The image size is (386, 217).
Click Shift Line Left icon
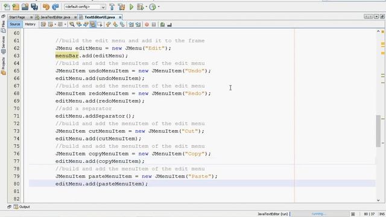[131, 24]
